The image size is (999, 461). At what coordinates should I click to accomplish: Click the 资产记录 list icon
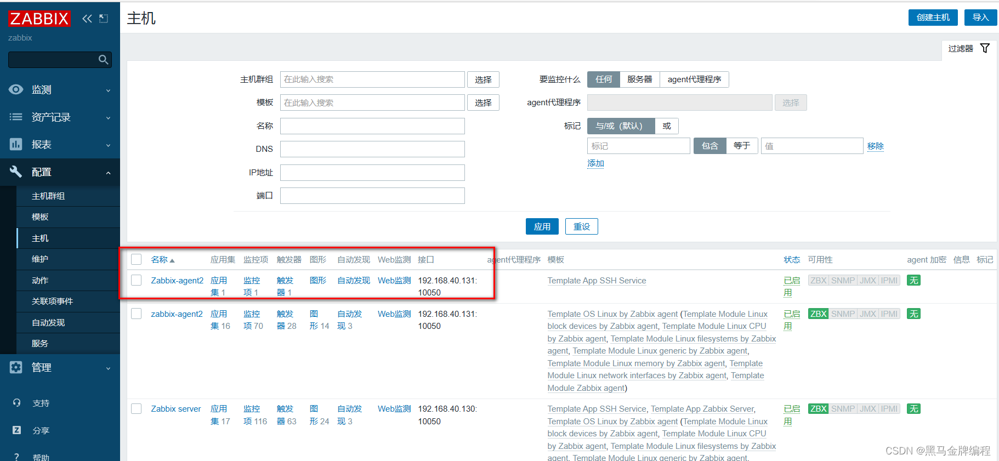[x=16, y=117]
